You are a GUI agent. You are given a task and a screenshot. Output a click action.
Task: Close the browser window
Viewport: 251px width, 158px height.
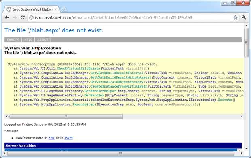(243, 3)
